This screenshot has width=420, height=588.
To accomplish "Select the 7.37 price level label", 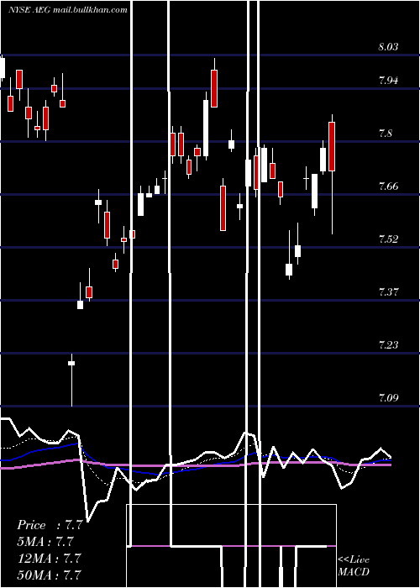I will [388, 291].
